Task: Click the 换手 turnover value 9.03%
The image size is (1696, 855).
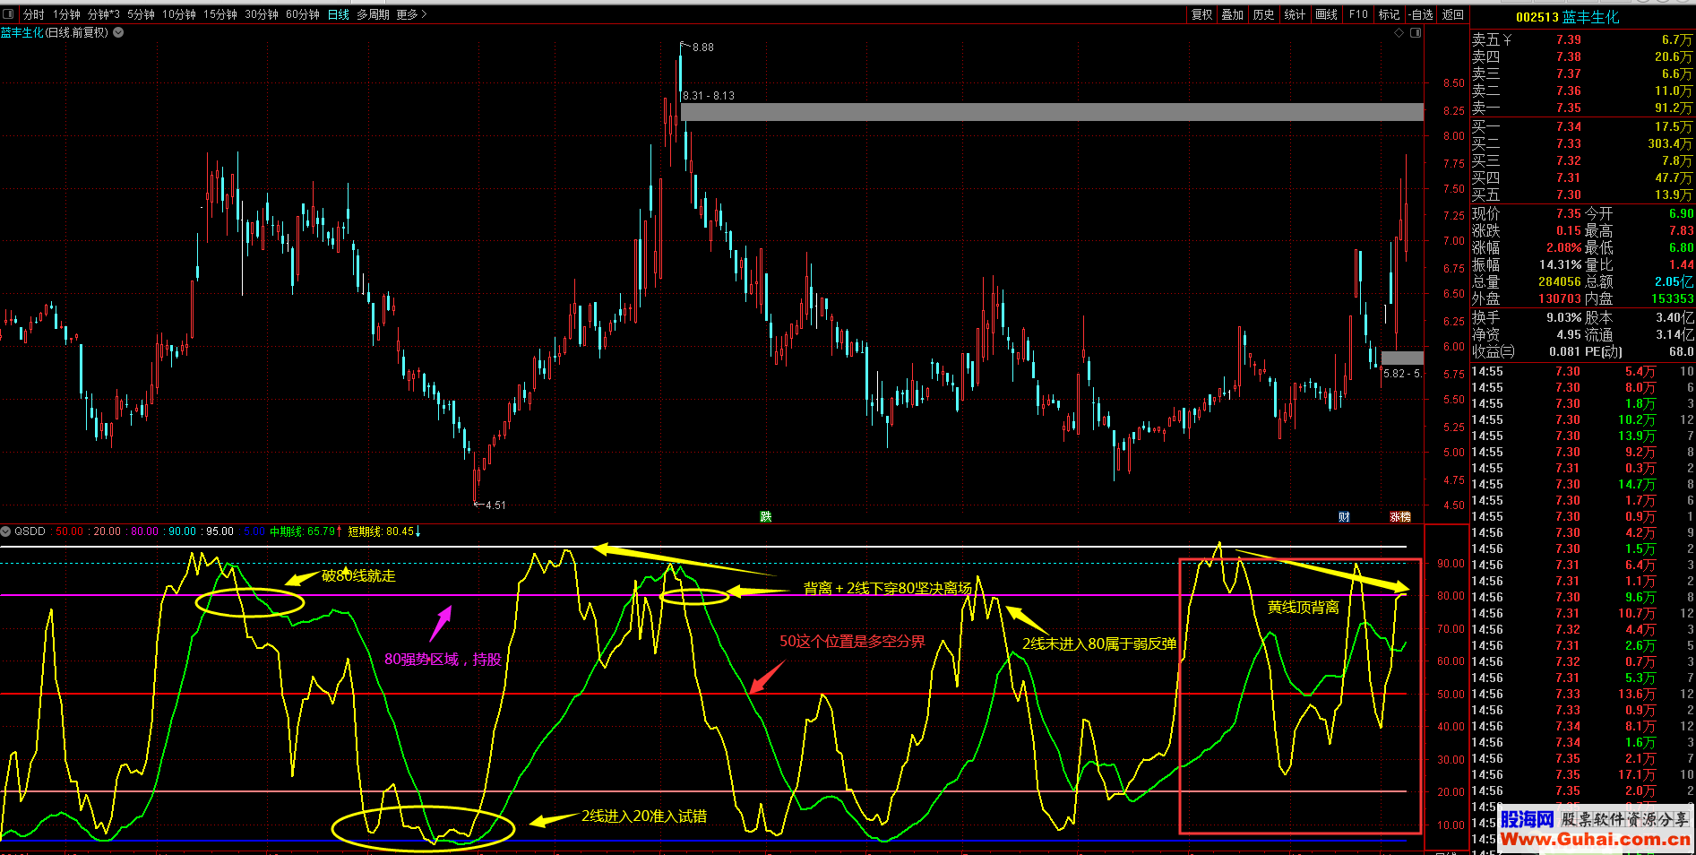Action: click(x=1563, y=317)
